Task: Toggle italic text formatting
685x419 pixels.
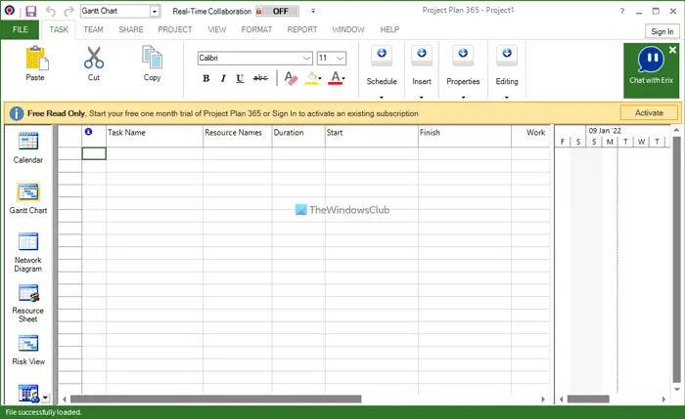Action: tap(223, 78)
